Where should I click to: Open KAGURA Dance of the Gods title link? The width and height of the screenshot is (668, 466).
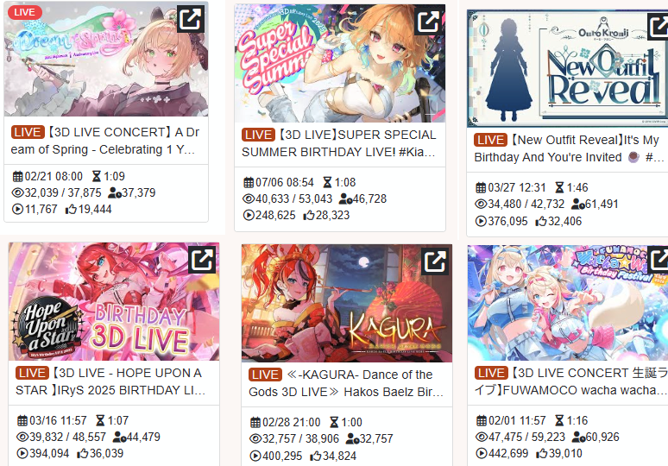point(346,383)
